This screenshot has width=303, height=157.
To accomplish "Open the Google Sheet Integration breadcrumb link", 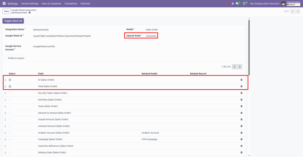I will click(24, 10).
